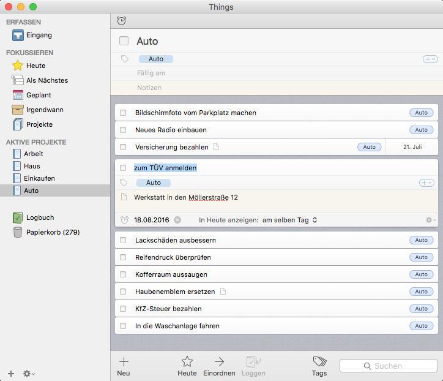Click the Einordnen arrow toolbar button
The width and height of the screenshot is (443, 381).
[x=219, y=366]
